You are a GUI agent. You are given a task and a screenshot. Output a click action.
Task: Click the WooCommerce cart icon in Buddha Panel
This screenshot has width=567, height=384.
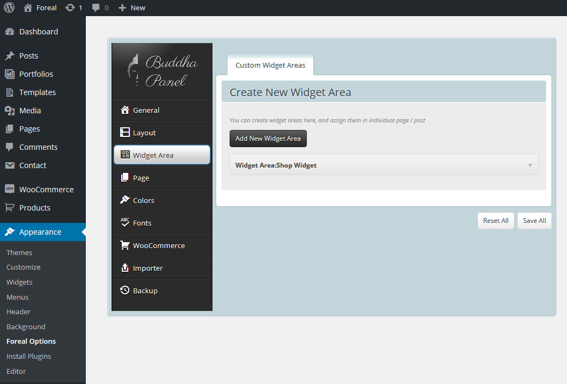tap(125, 245)
